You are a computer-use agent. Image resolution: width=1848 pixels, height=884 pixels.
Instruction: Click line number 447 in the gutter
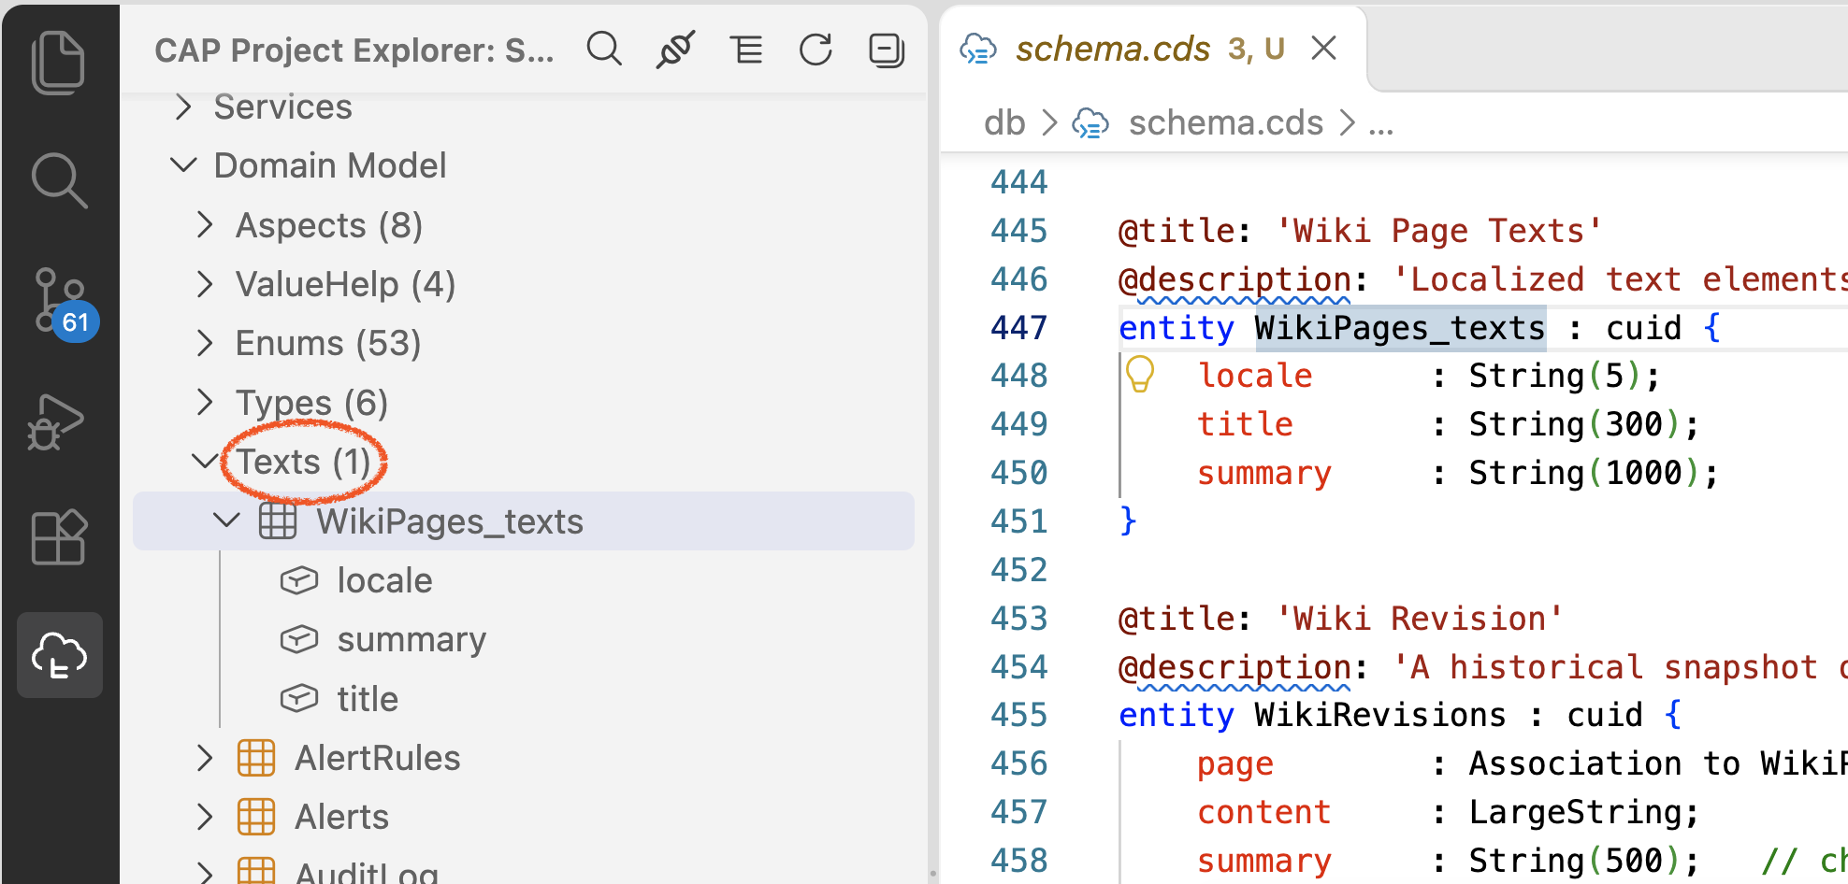coord(1019,327)
